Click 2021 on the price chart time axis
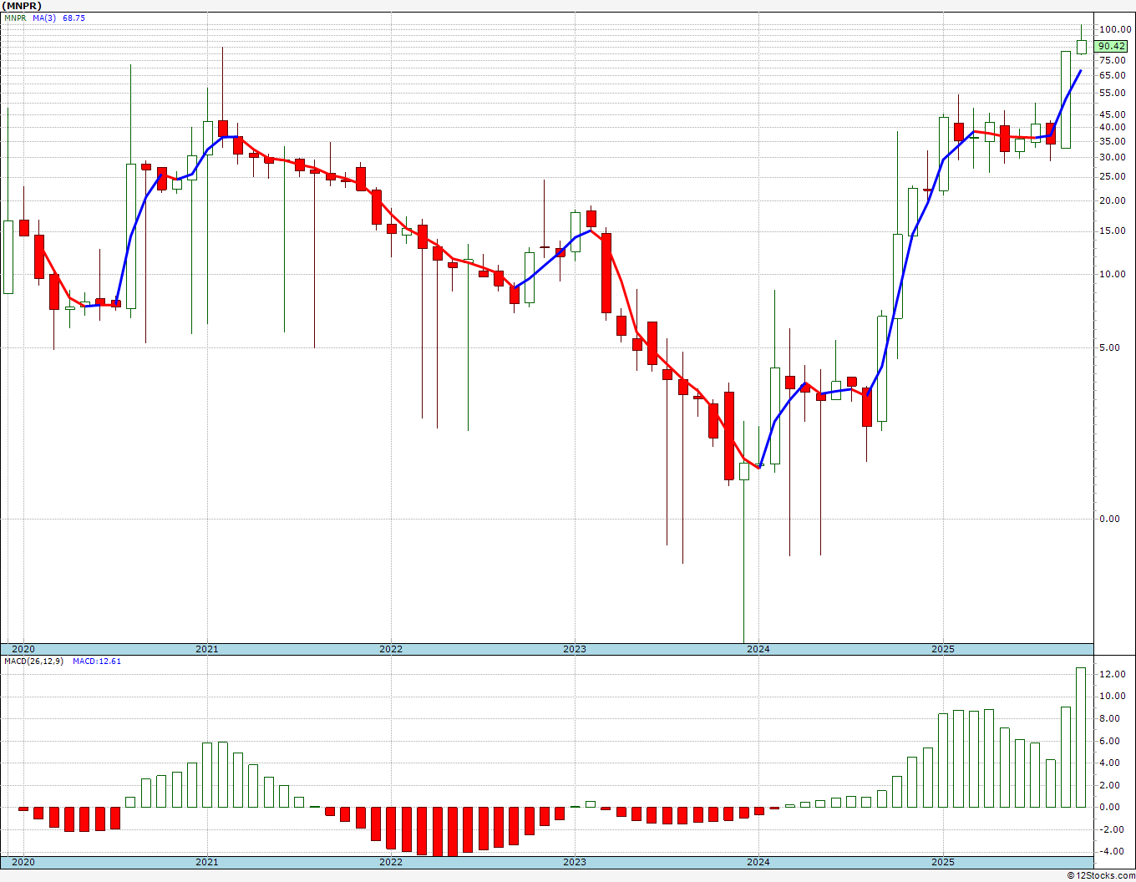 point(207,649)
